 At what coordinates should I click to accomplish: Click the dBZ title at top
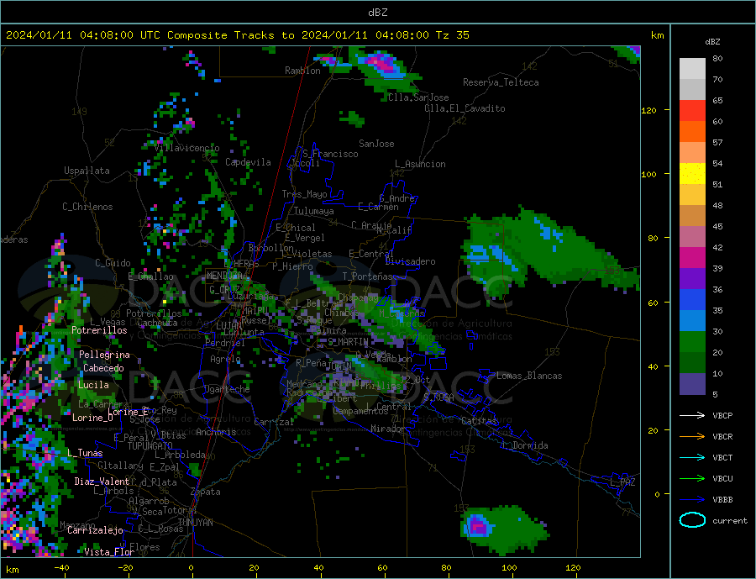(378, 13)
